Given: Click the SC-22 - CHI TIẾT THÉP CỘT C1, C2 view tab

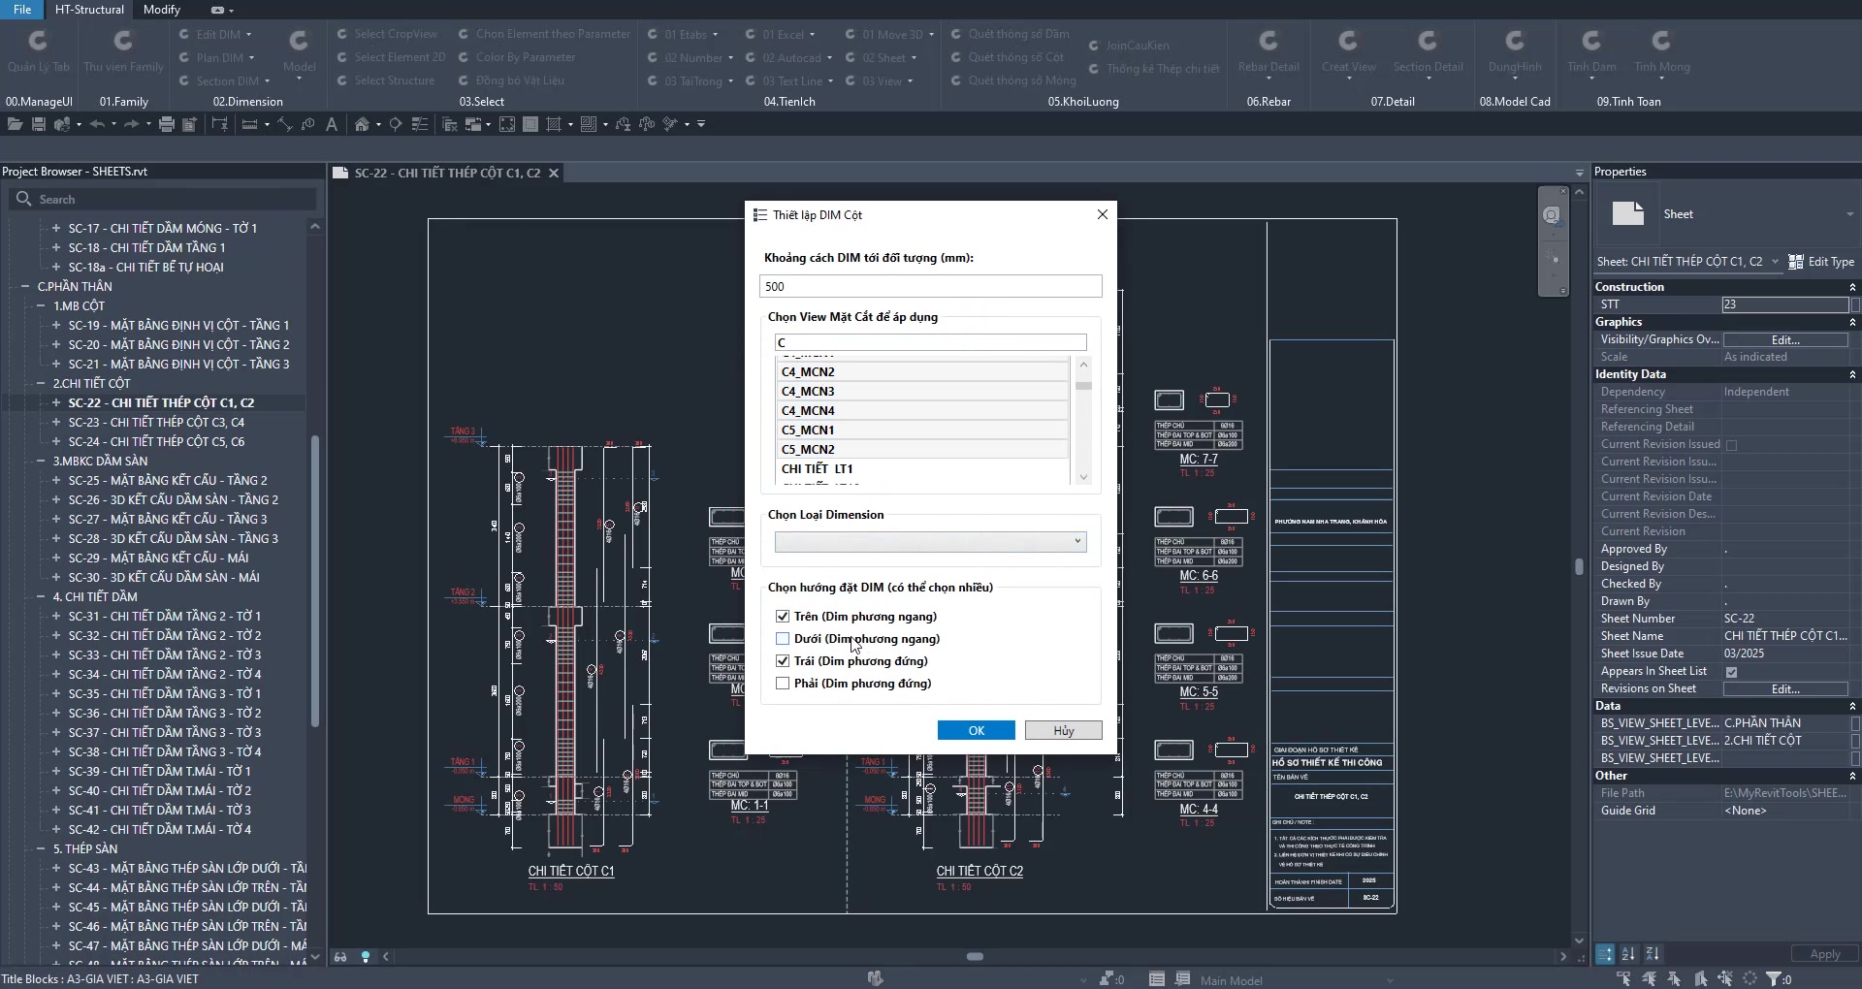Looking at the screenshot, I should (x=447, y=173).
